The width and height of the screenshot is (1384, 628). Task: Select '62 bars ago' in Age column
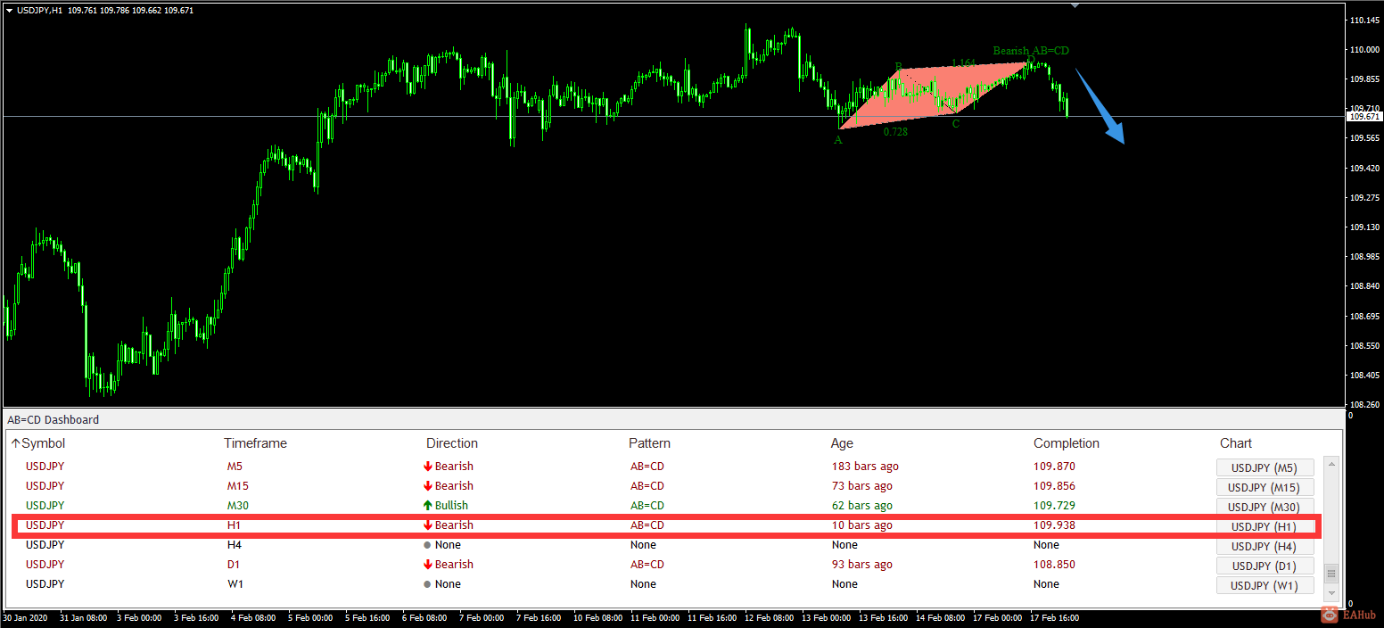click(861, 506)
